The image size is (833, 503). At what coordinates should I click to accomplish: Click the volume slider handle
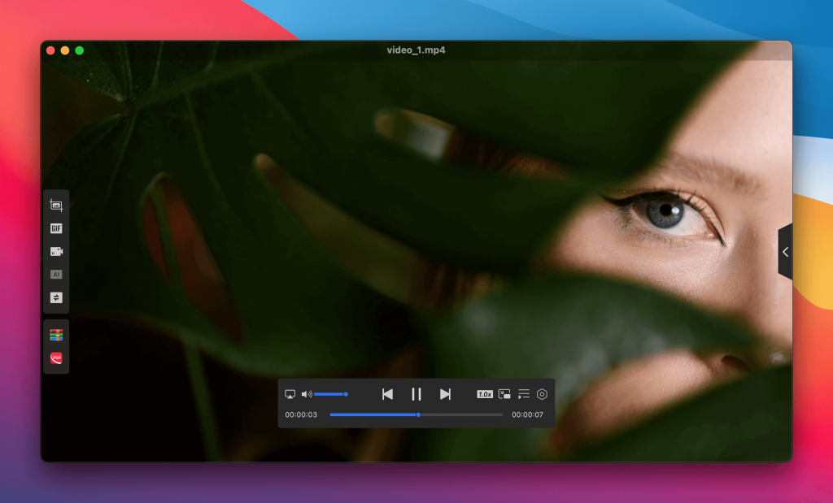(x=346, y=394)
